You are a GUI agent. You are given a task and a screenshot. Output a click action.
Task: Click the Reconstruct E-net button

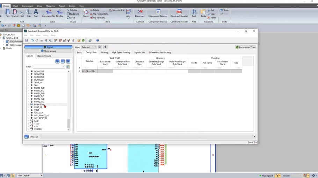[246, 47]
